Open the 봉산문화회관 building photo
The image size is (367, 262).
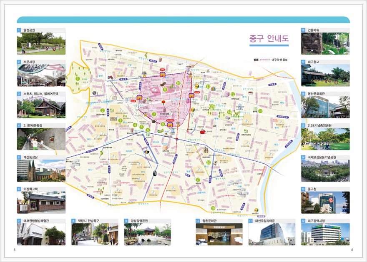tap(325, 107)
